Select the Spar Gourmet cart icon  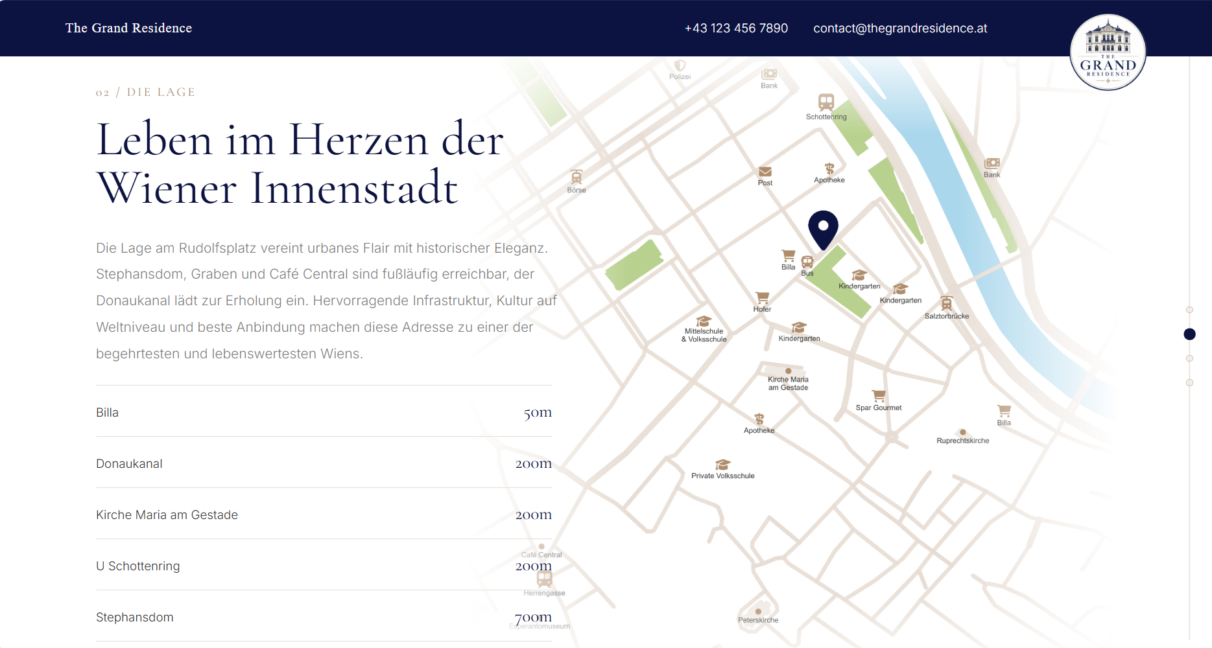click(879, 396)
